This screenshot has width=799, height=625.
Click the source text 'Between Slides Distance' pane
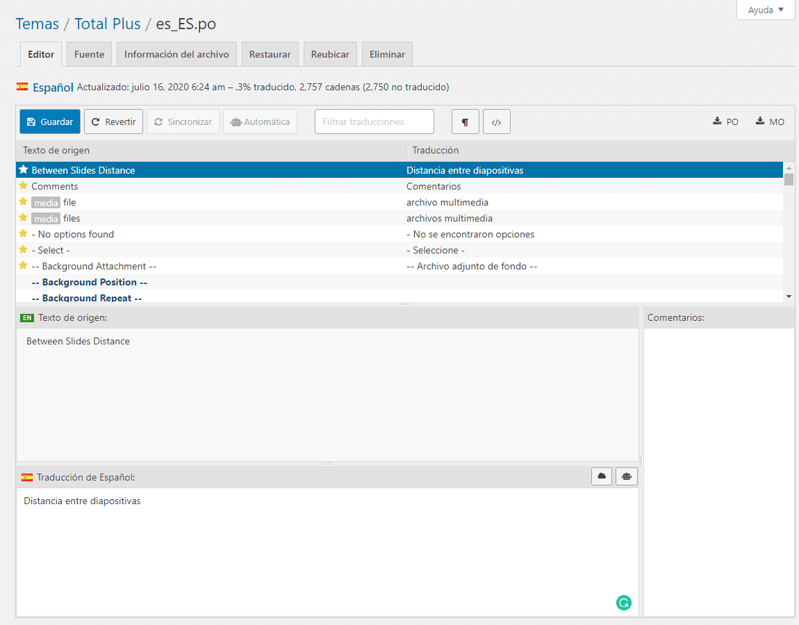(x=327, y=394)
